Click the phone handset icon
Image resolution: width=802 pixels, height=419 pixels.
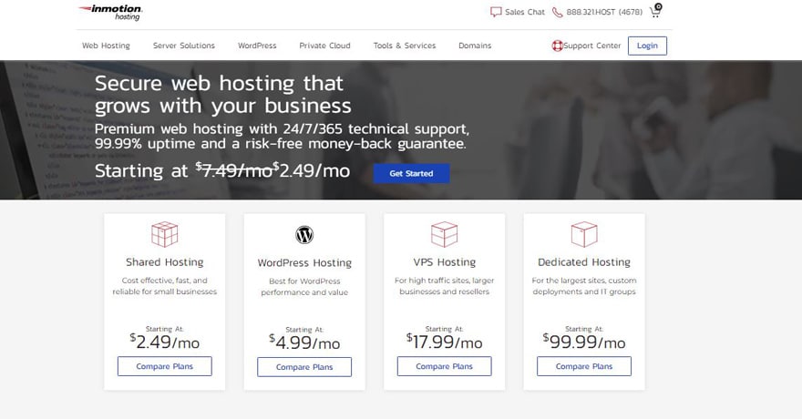557,12
